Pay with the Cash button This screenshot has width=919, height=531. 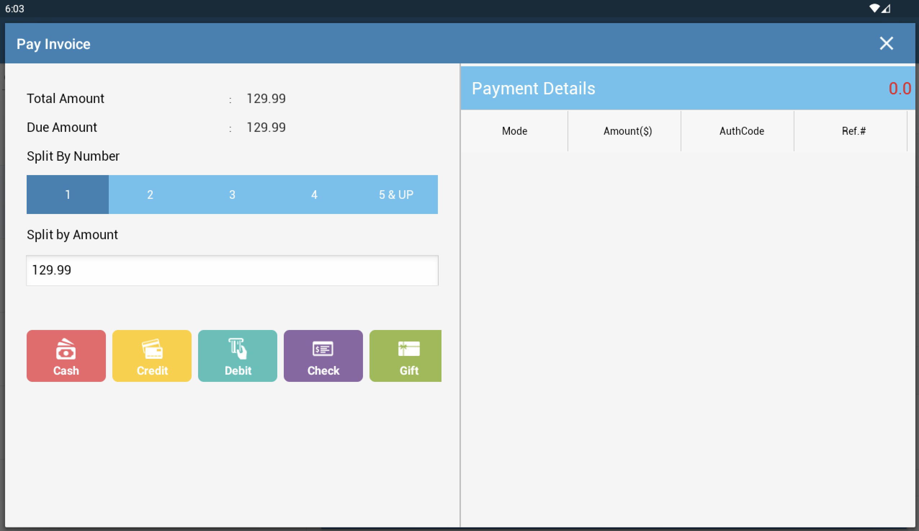(66, 356)
